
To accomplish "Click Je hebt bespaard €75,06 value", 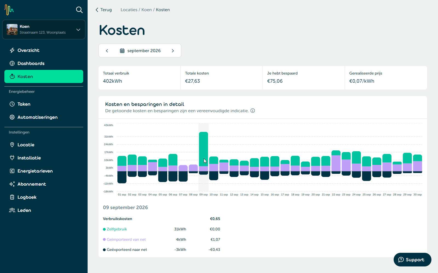I will (275, 81).
